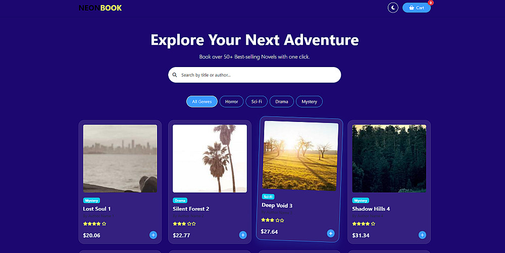Choose the Drama genre filter

click(x=281, y=102)
